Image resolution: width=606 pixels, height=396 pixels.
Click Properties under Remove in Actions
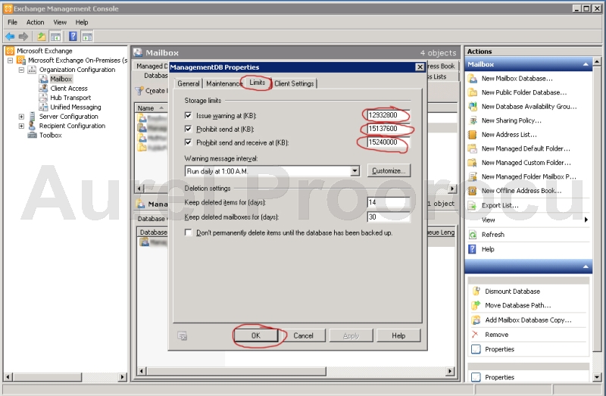(499, 349)
